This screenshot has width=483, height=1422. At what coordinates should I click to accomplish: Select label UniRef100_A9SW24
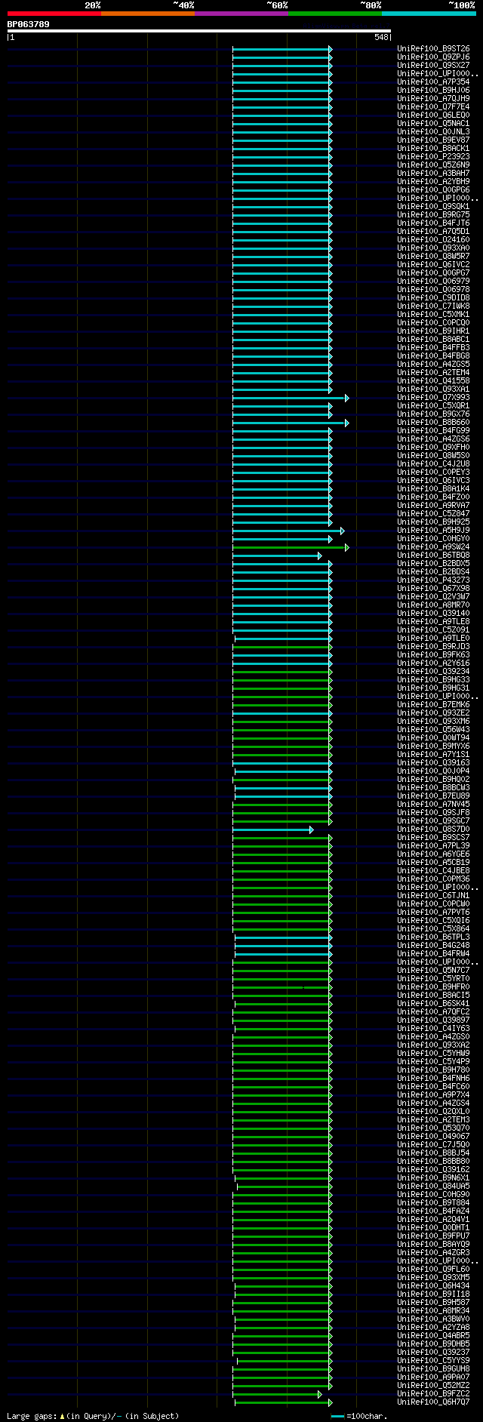tap(433, 547)
